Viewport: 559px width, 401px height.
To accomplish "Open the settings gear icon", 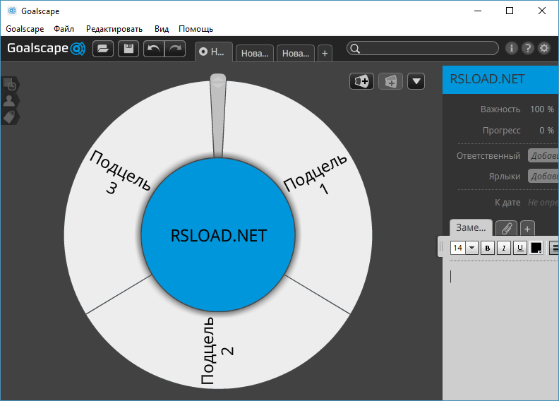I will click(544, 49).
